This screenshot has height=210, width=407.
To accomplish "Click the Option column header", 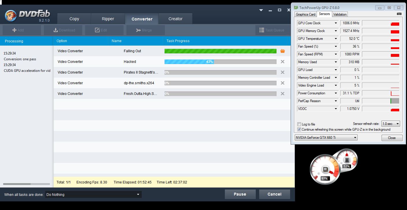I will click(x=81, y=41).
